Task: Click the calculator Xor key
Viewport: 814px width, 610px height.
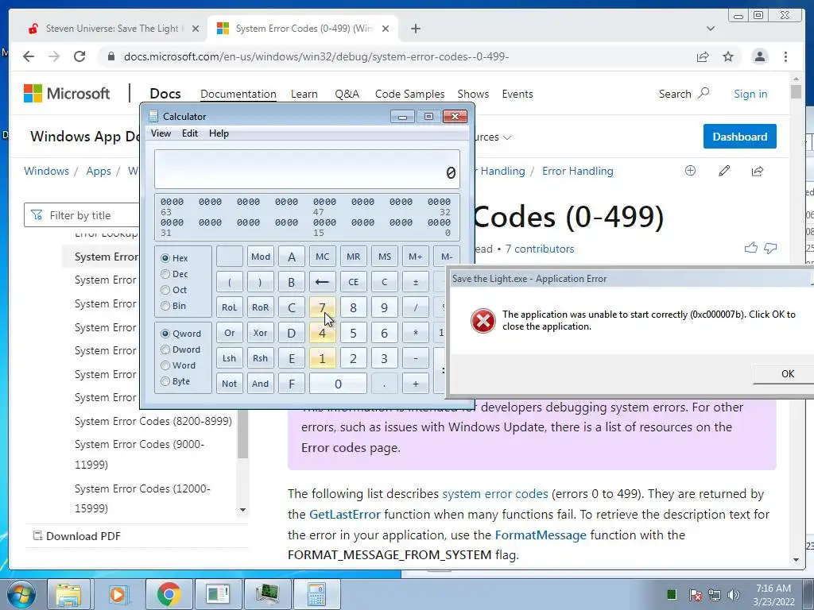Action: [x=260, y=333]
